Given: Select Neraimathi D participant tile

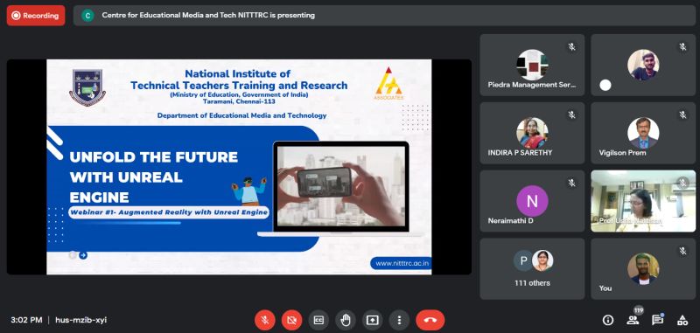Looking at the screenshot, I should pos(532,201).
